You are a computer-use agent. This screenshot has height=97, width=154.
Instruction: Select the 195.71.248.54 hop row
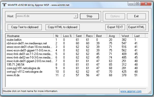pyautogui.click(x=77, y=65)
